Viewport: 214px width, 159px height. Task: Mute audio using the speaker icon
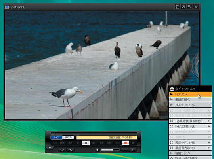(x=97, y=150)
